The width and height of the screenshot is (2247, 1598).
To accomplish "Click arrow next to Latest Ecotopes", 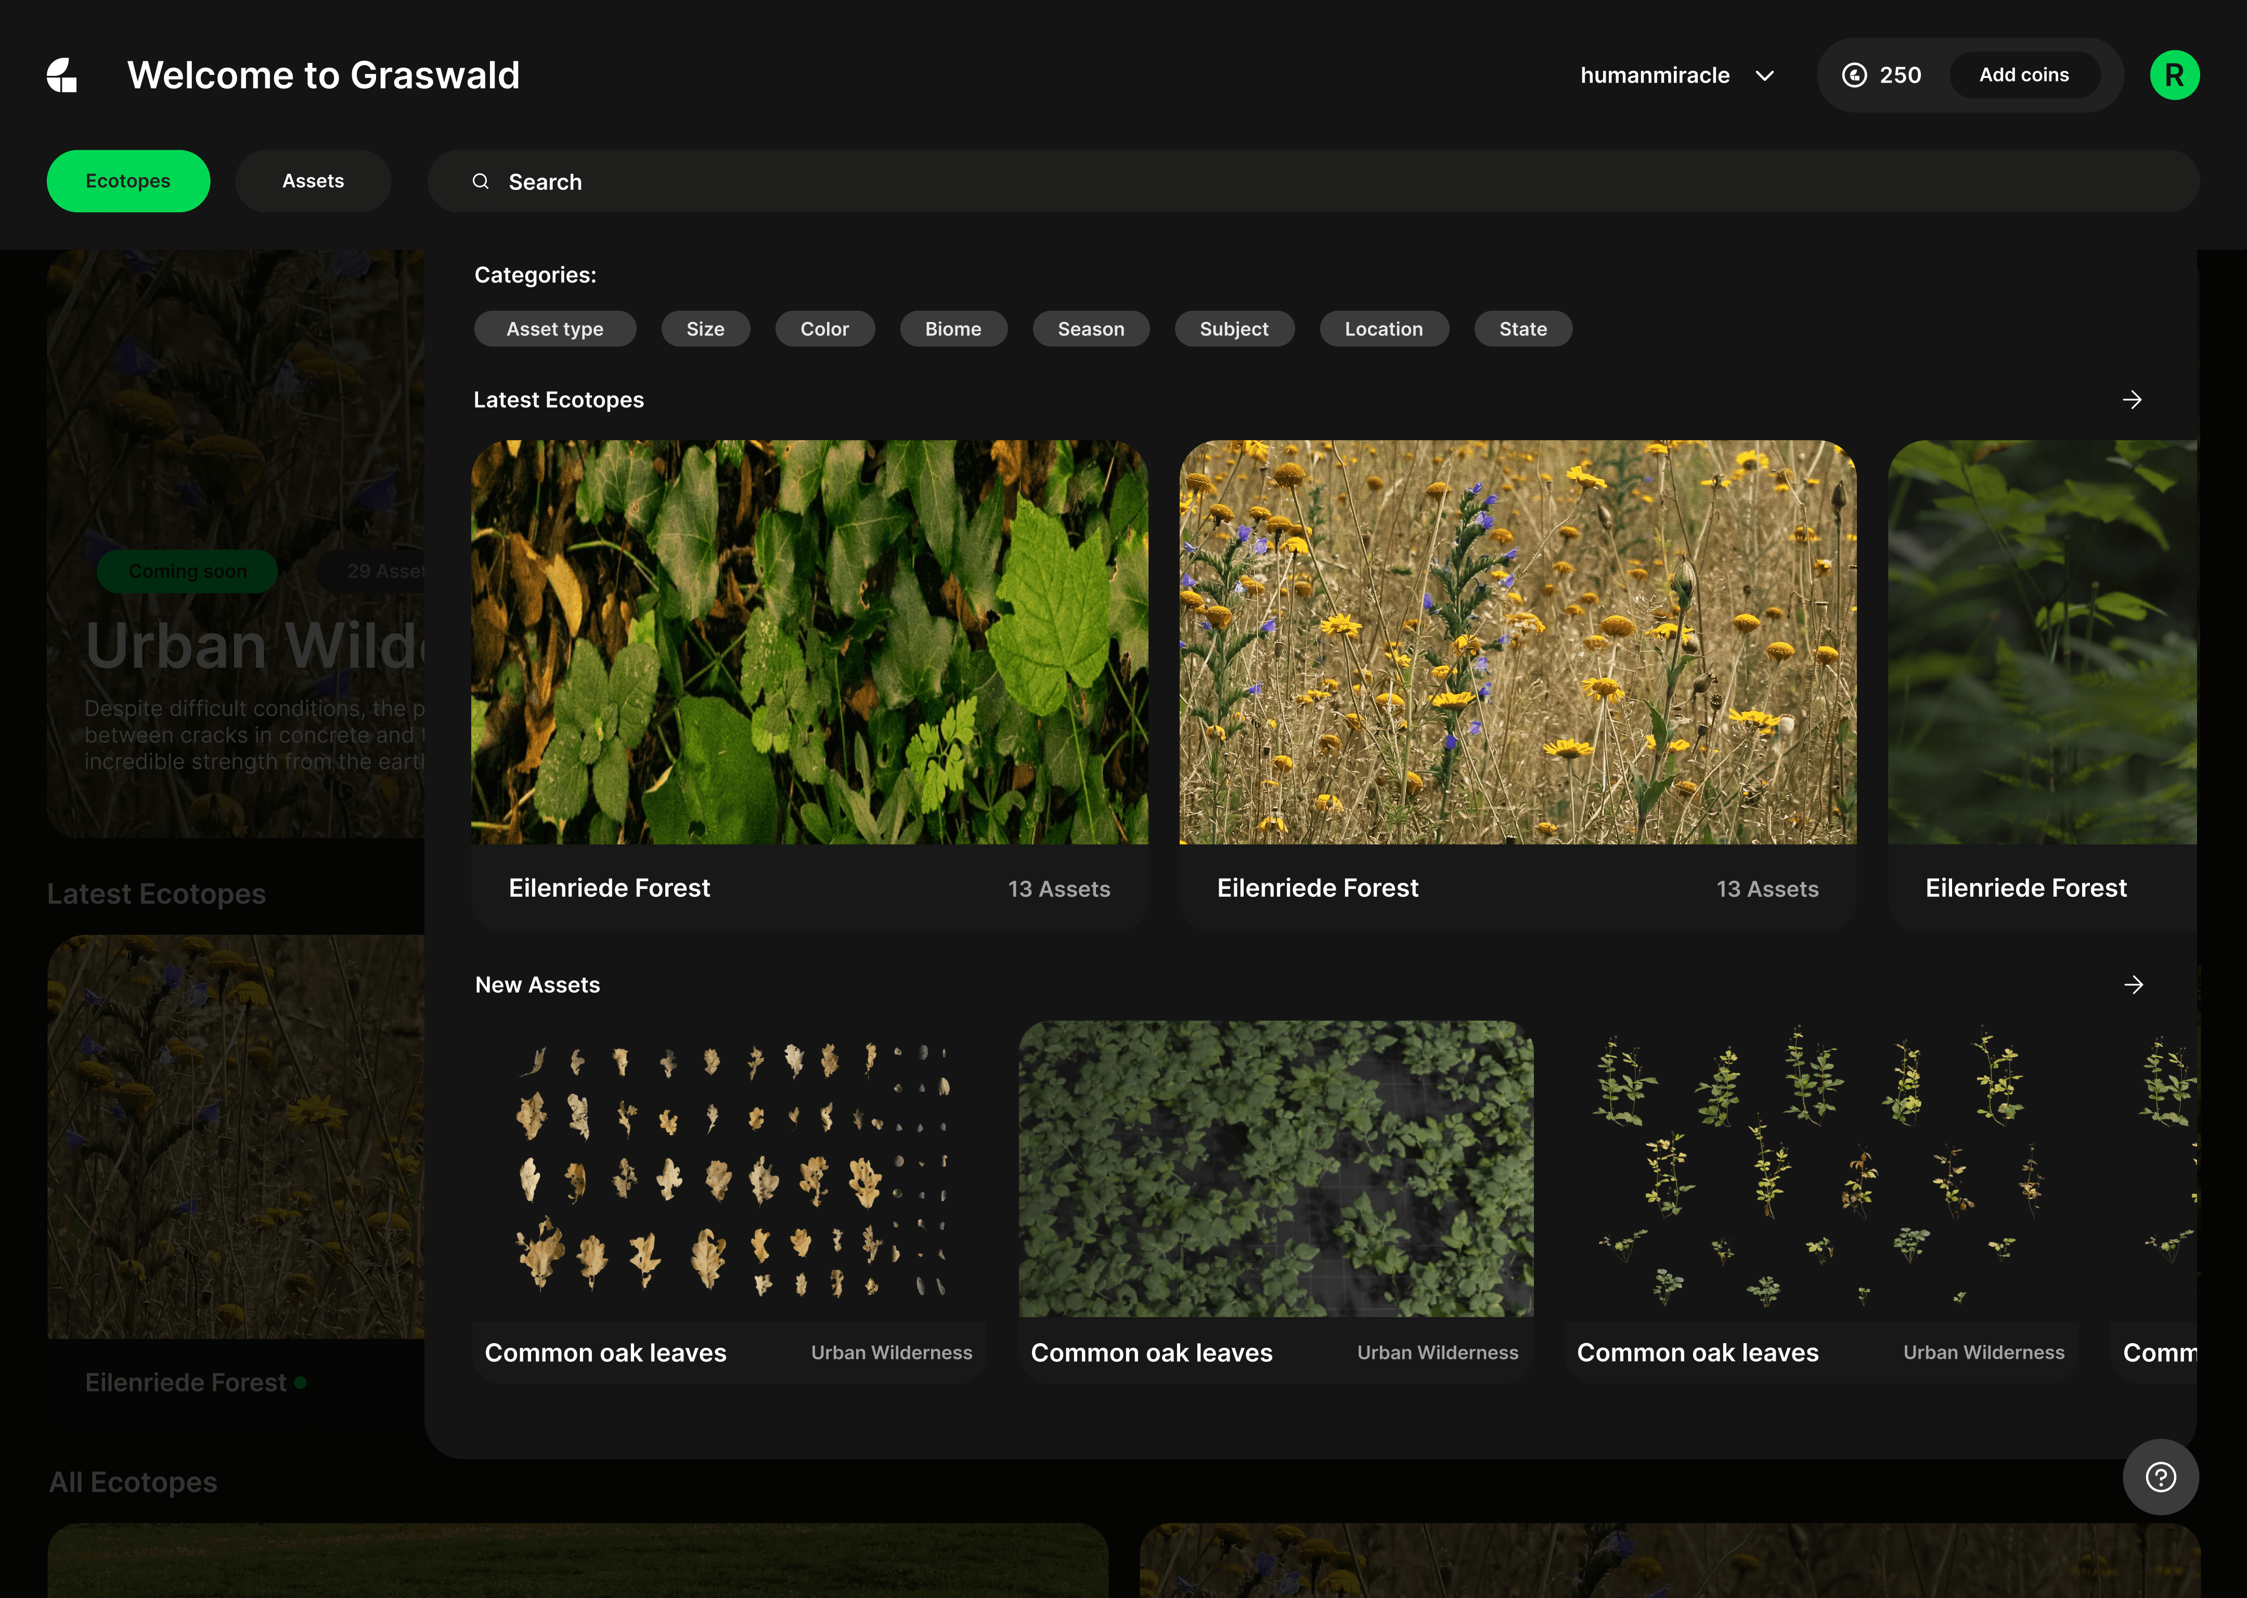I will click(x=2131, y=401).
